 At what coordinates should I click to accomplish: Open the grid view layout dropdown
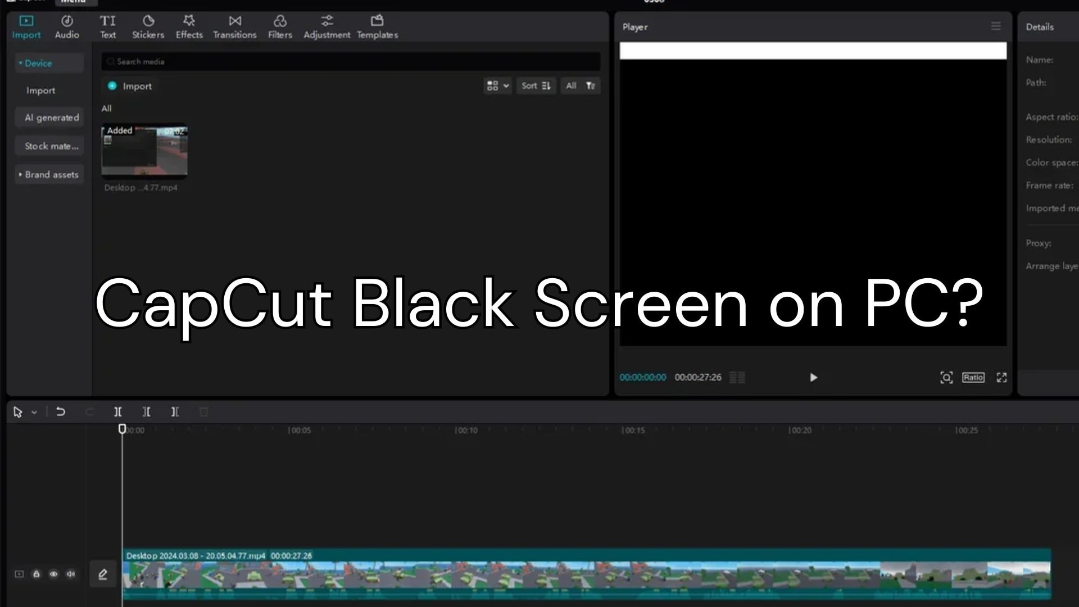[497, 85]
